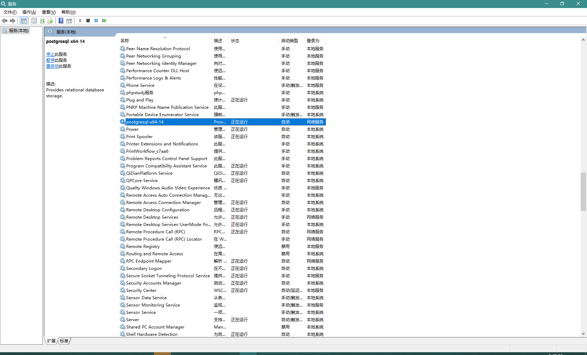
Task: Click the 重启动 link to restart service
Action: (52, 66)
